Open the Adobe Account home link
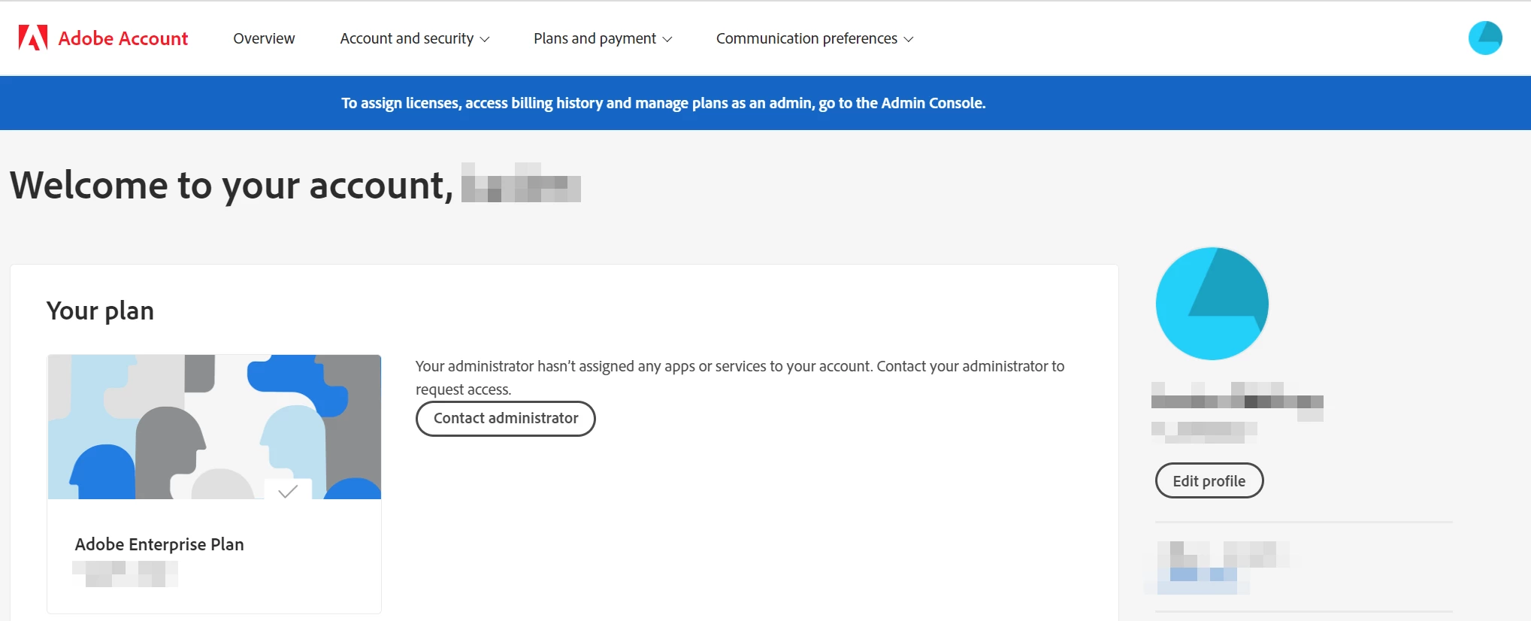 (x=104, y=38)
